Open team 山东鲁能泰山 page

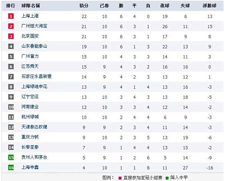[34, 46]
